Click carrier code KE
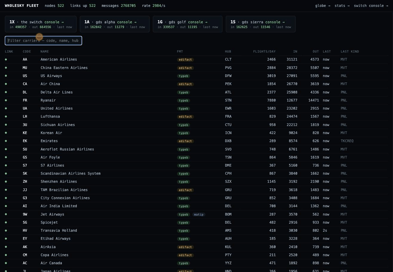The height and width of the screenshot is (272, 393). (x=25, y=133)
